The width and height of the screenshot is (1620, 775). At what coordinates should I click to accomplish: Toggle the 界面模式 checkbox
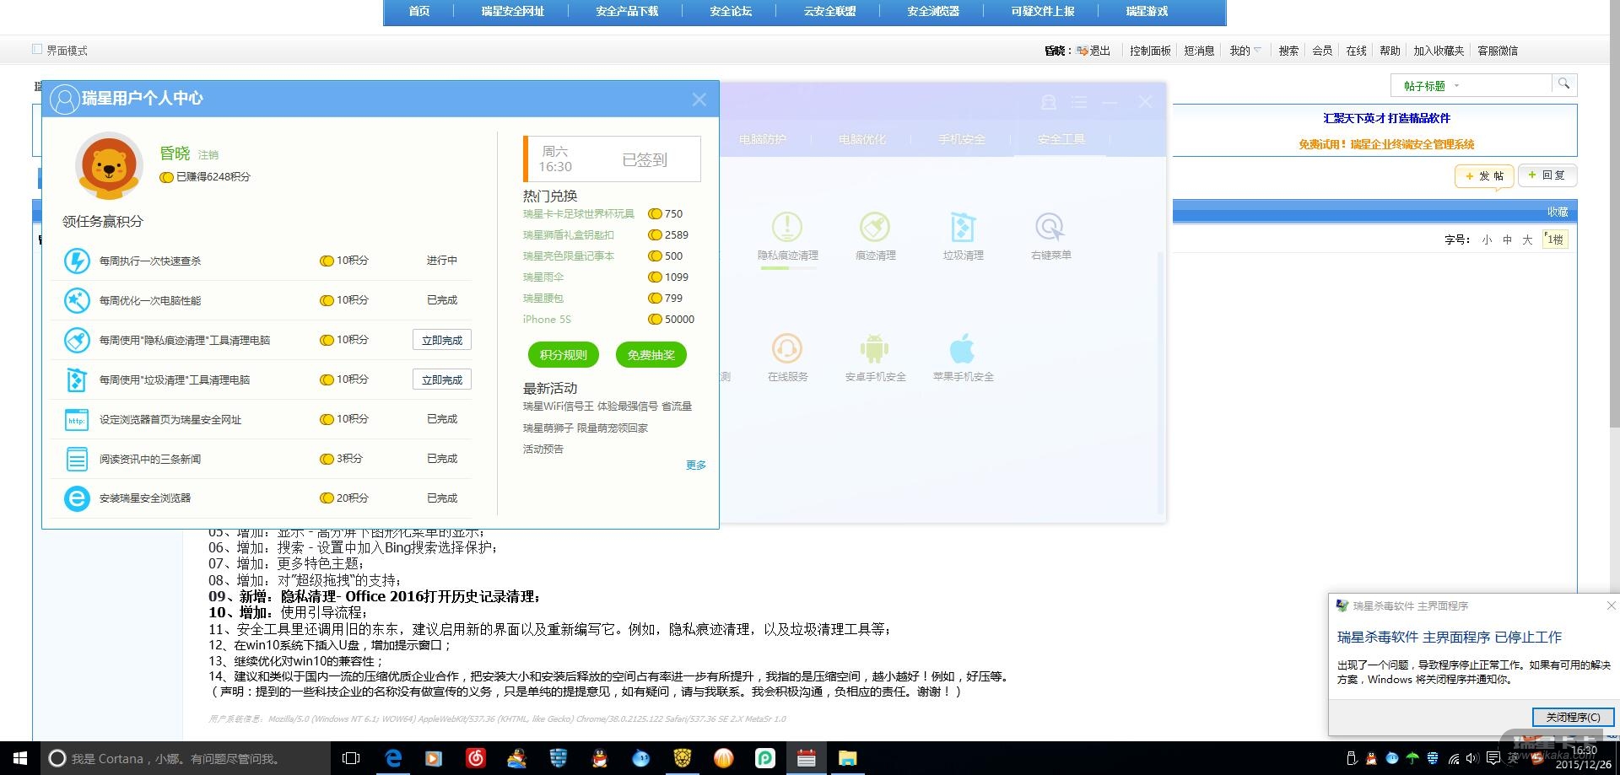(x=37, y=50)
